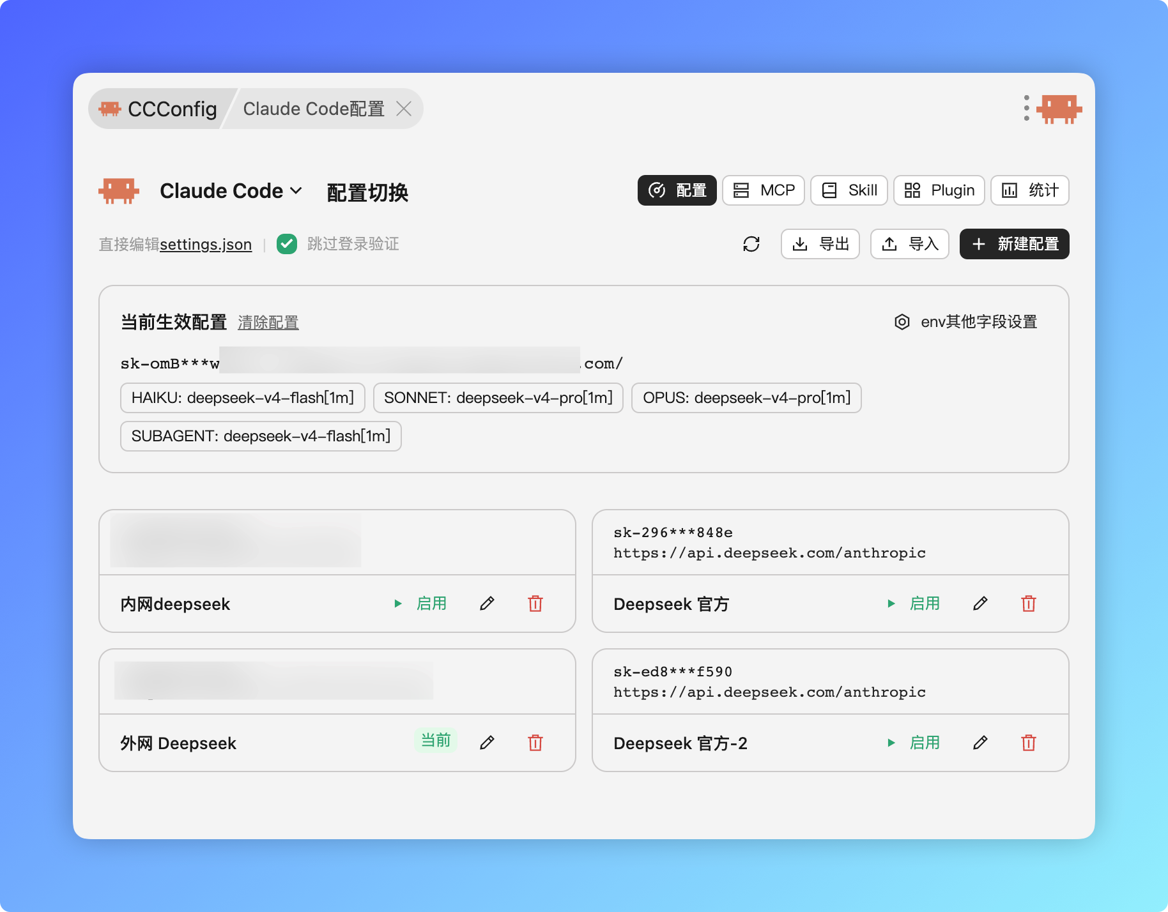
Task: Click the sk-omB***w current key text
Action: [x=170, y=364]
